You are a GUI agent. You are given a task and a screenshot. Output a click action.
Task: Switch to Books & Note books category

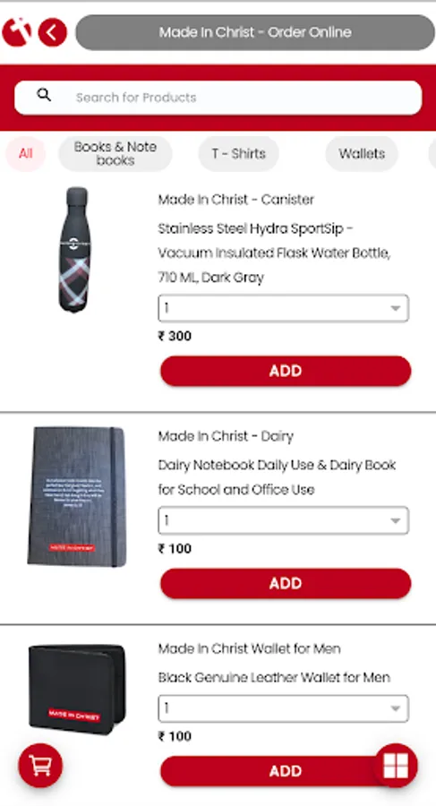[x=115, y=154]
